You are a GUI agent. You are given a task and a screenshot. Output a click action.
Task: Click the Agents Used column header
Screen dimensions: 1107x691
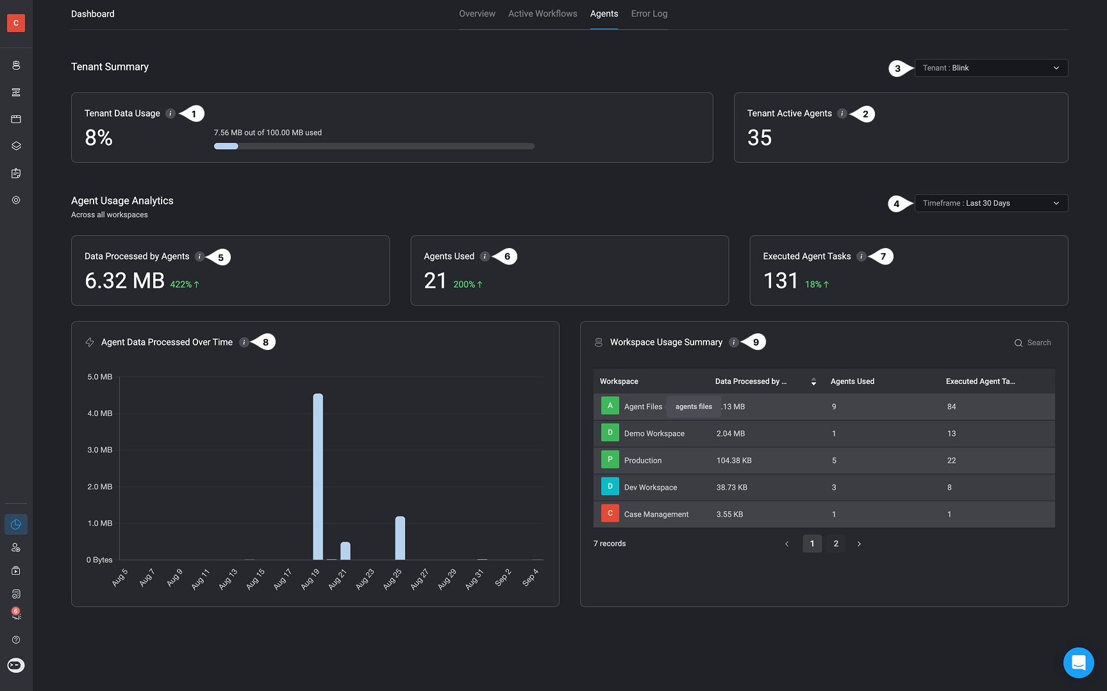pos(852,381)
